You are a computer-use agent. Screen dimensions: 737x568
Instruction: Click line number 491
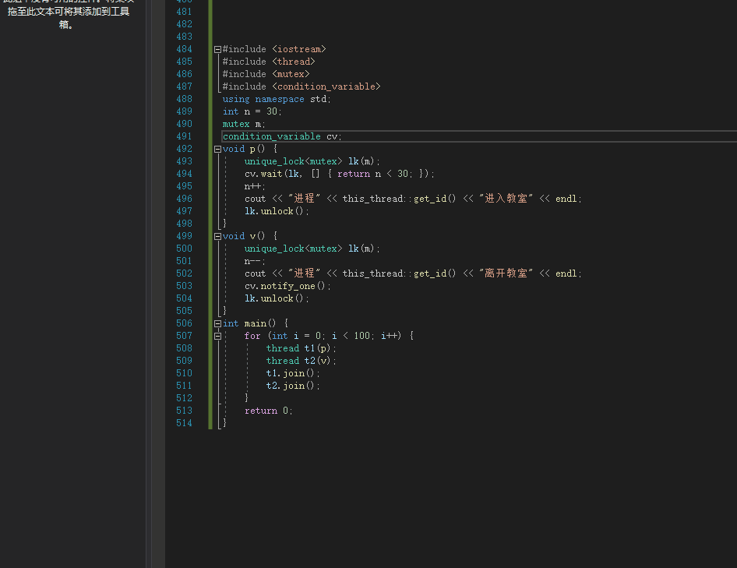pos(184,136)
